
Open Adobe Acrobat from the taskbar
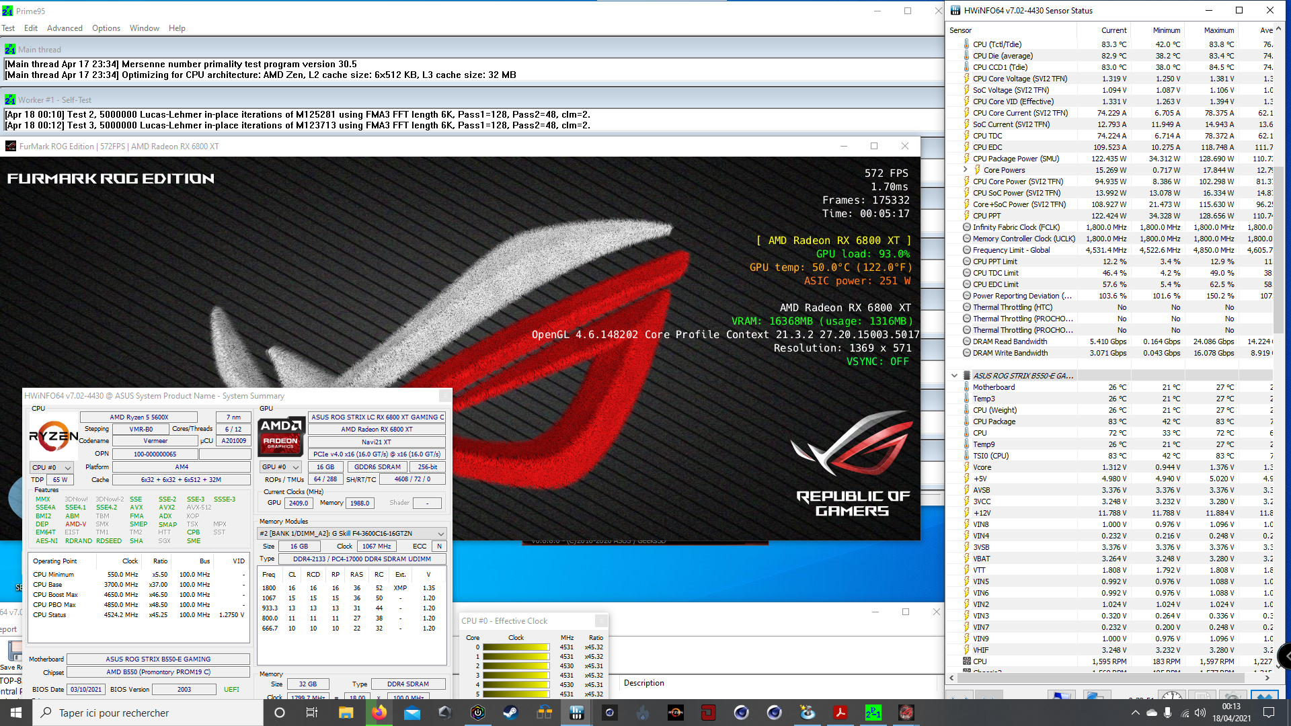pyautogui.click(x=840, y=713)
